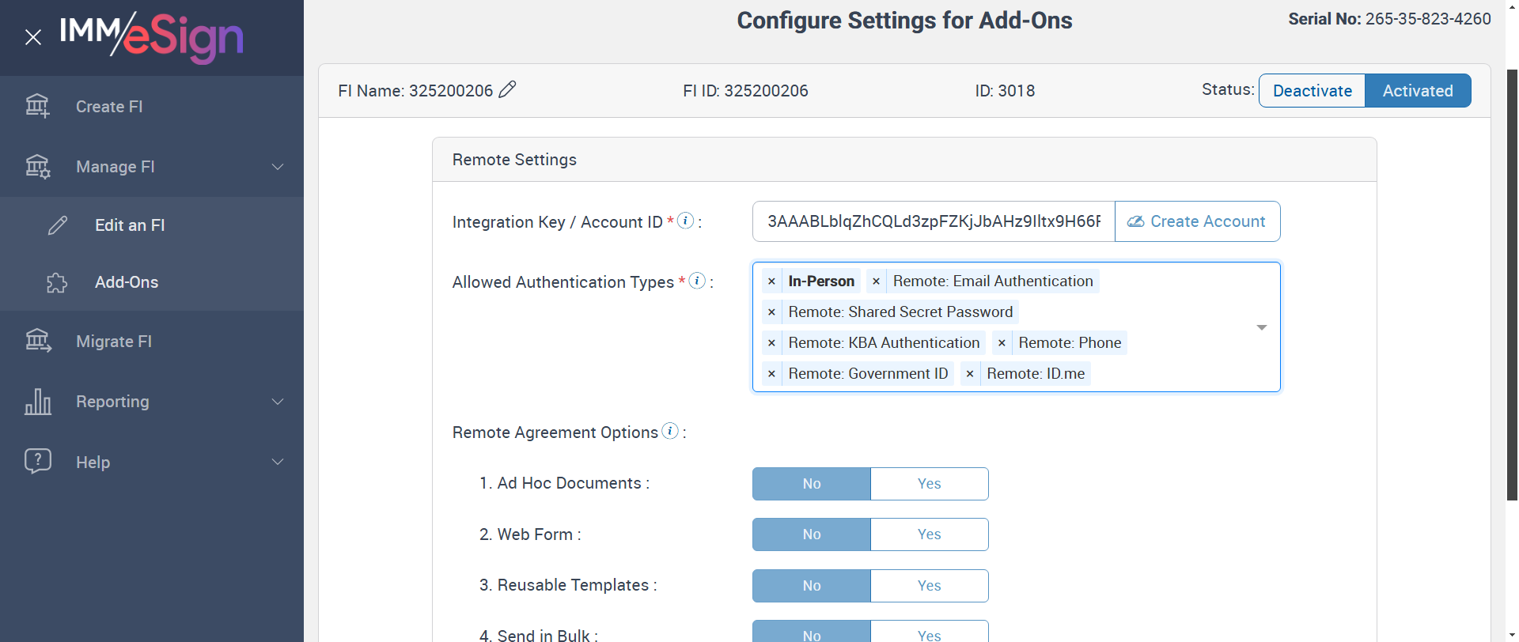The width and height of the screenshot is (1519, 642).
Task: Click the Remote Agreement Options info icon
Action: (670, 431)
